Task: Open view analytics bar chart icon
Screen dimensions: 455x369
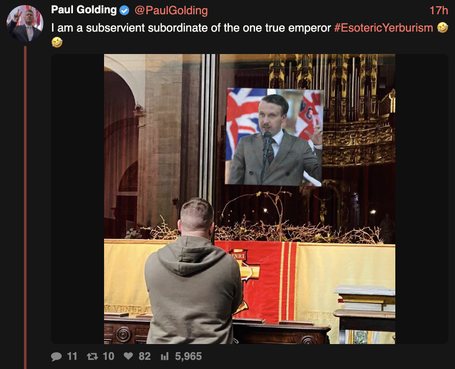Action: [165, 356]
